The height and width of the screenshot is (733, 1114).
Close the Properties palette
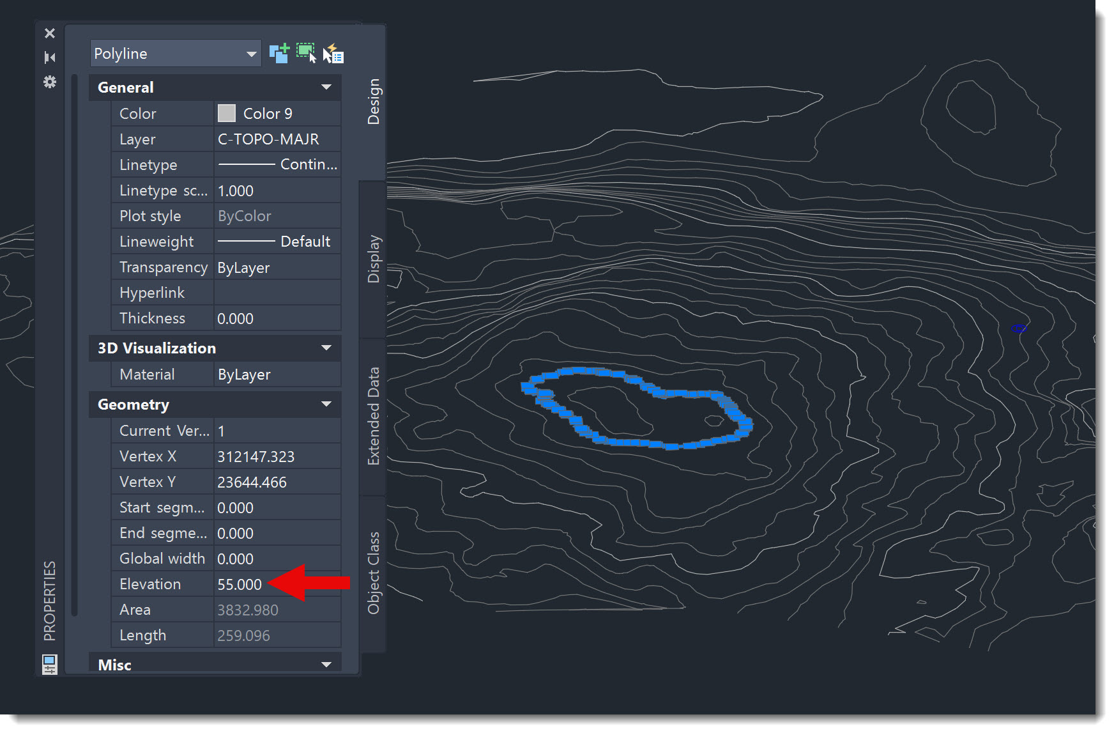click(50, 33)
